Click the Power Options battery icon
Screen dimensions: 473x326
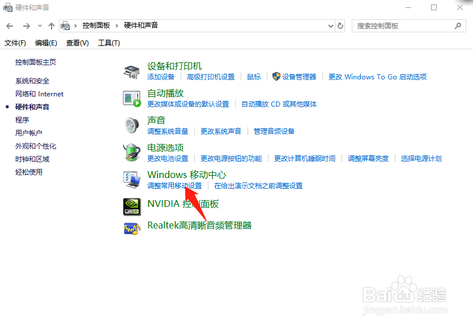[x=132, y=153]
